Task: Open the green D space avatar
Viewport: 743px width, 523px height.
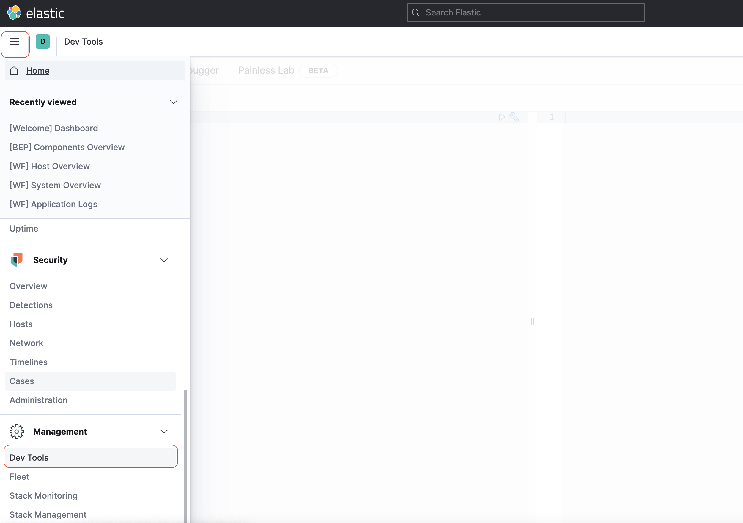Action: (x=43, y=42)
